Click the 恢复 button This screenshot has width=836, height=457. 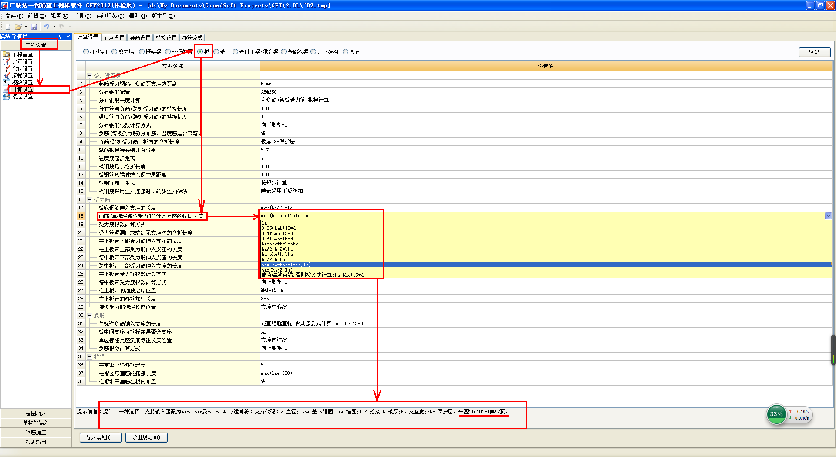click(x=814, y=52)
